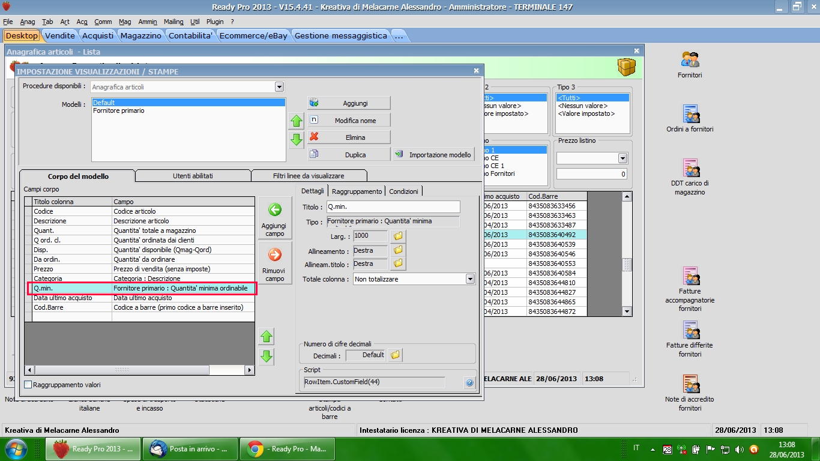The width and height of the screenshot is (820, 461).
Task: Expand the Totale colonna dropdown
Action: pyautogui.click(x=470, y=279)
